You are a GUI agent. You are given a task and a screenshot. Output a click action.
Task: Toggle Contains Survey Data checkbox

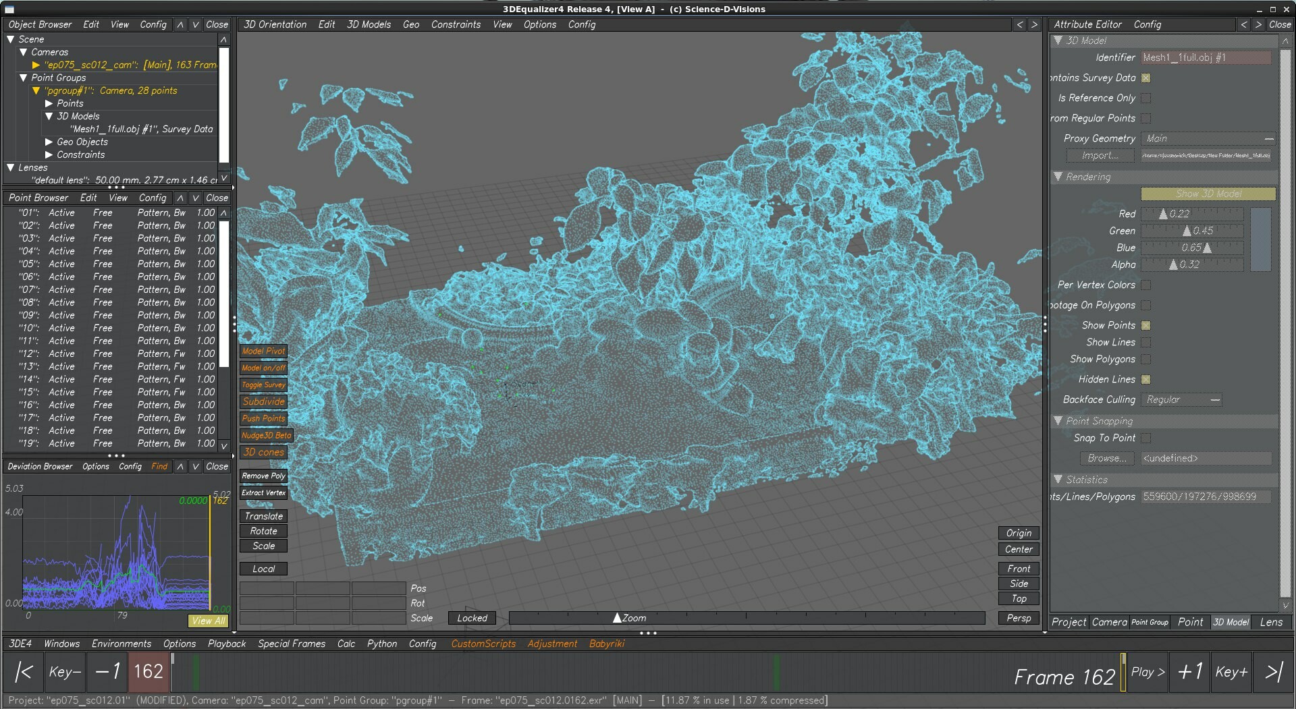(x=1145, y=78)
